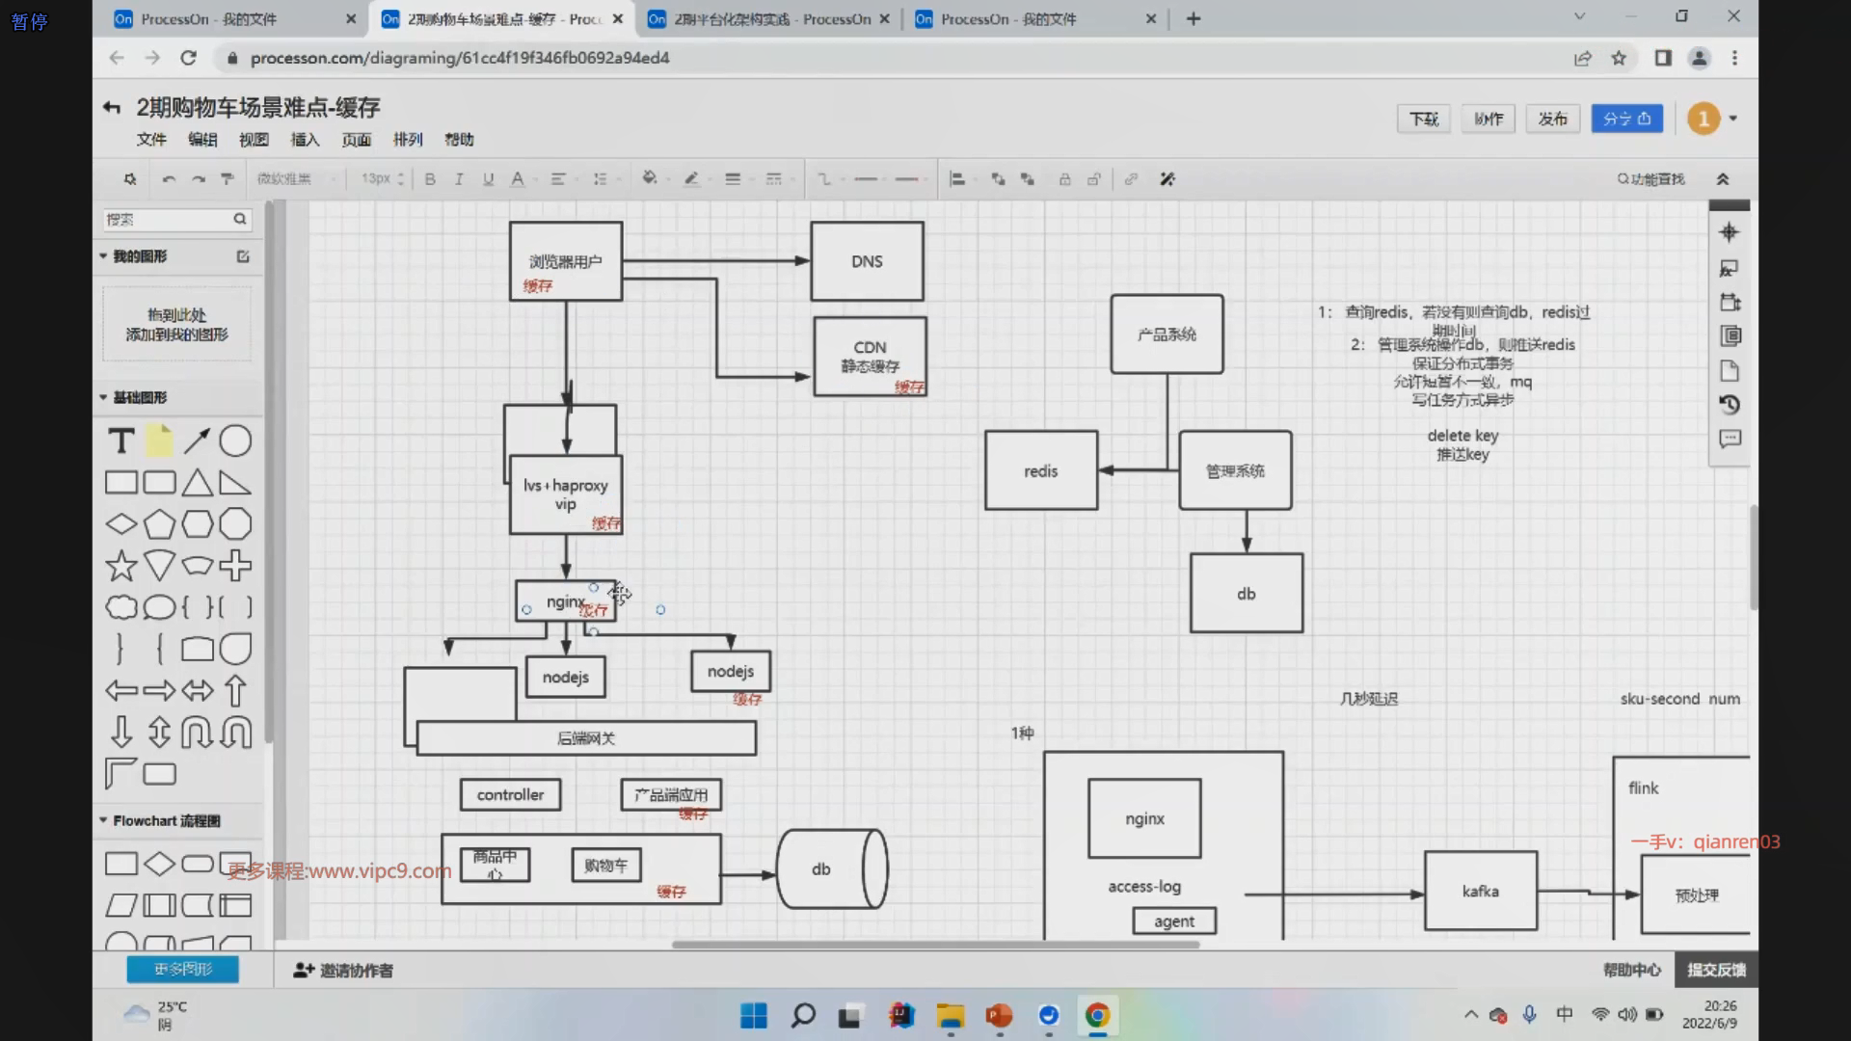1851x1041 pixels.
Task: Toggle underline formatting
Action: point(488,179)
